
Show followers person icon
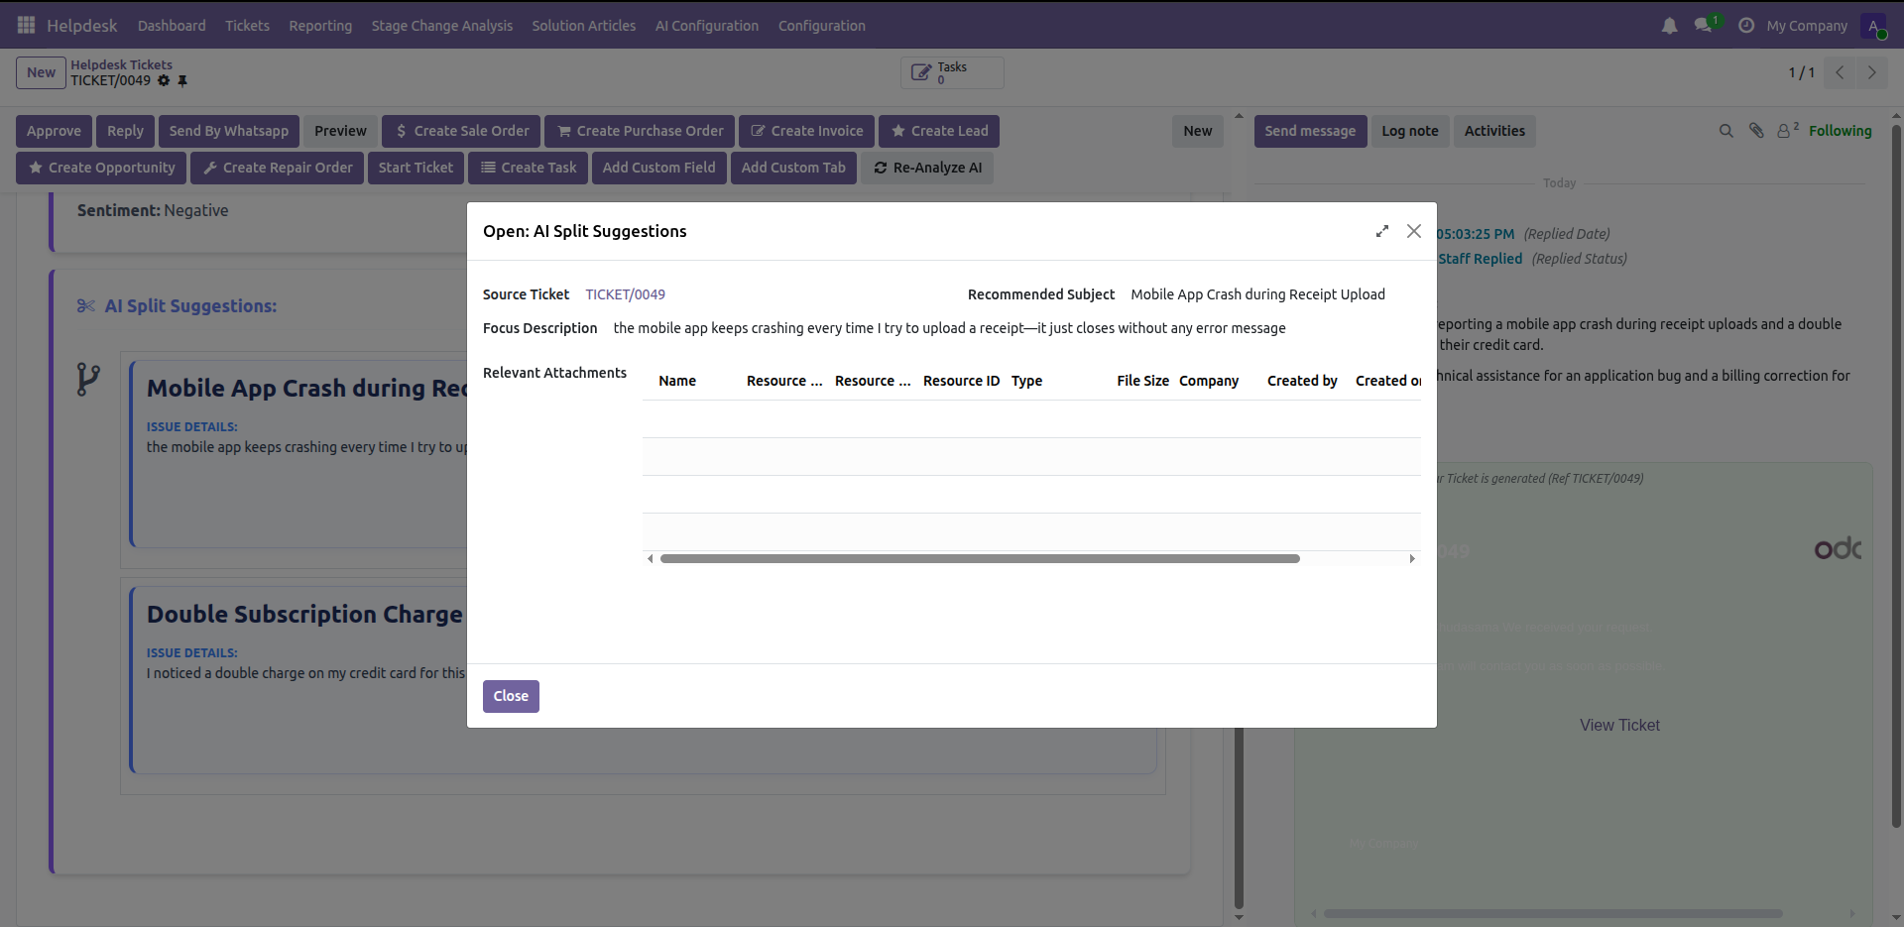pyautogui.click(x=1787, y=130)
